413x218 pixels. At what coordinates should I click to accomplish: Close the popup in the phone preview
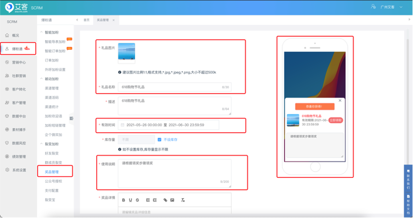tap(340, 101)
